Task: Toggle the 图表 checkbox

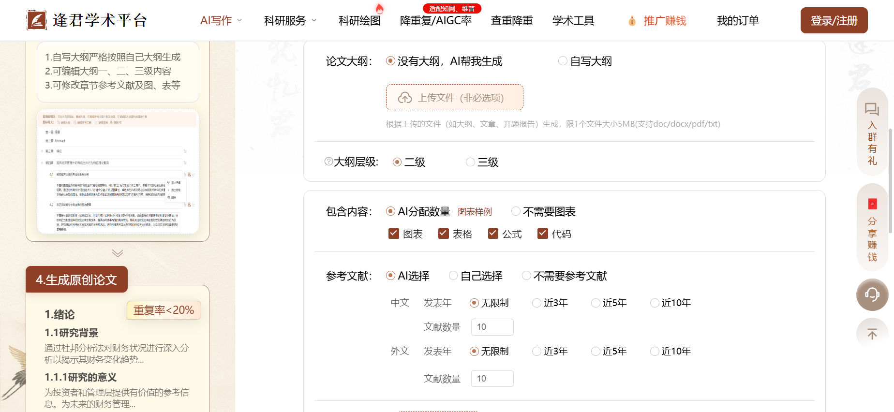Action: point(394,234)
